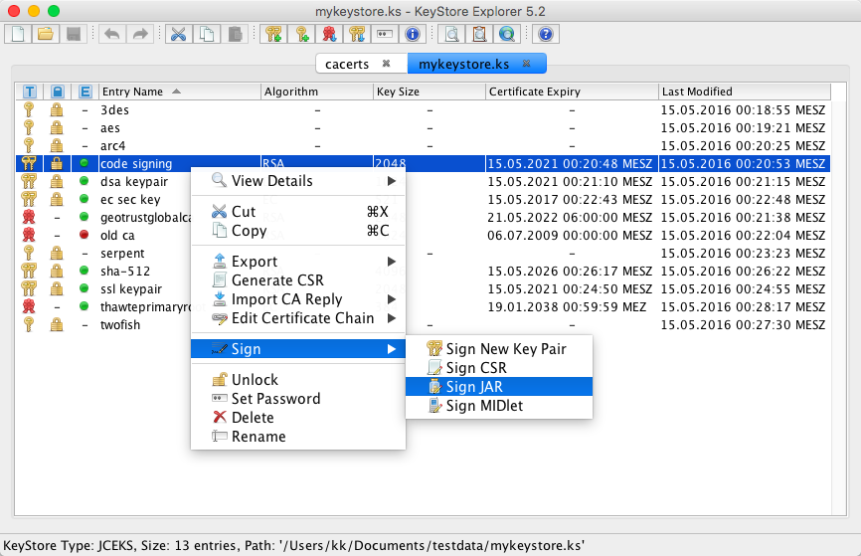Click Import Trusted Certificate red ribbon icon
The image size is (861, 556).
click(x=329, y=34)
